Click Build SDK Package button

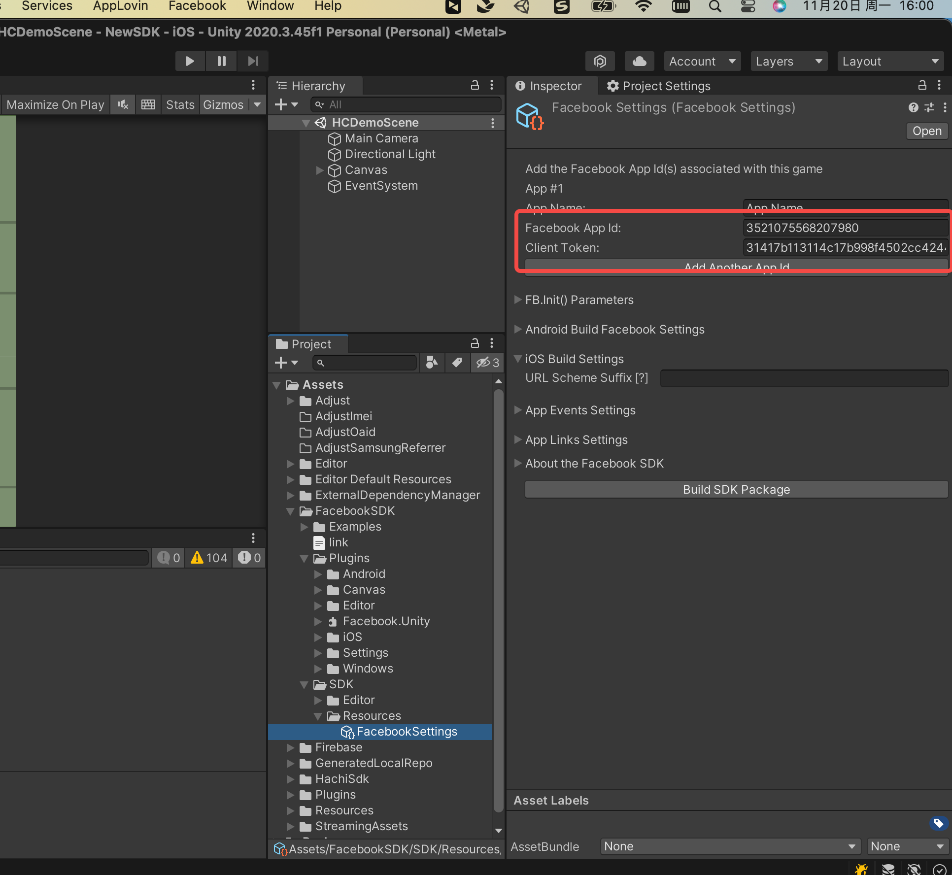coord(736,489)
